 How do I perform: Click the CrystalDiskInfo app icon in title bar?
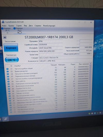[x=3, y=22]
